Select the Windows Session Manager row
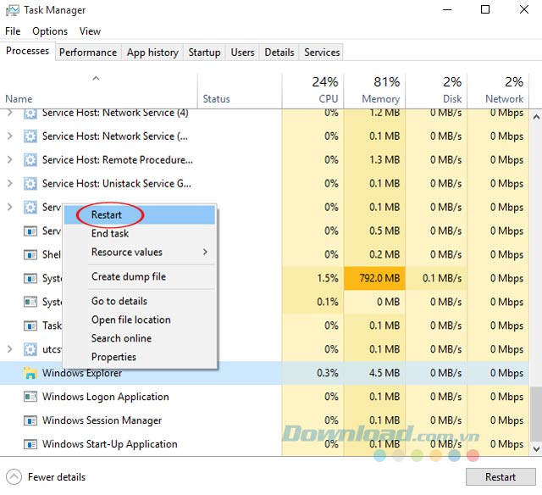The width and height of the screenshot is (542, 495). pyautogui.click(x=264, y=420)
